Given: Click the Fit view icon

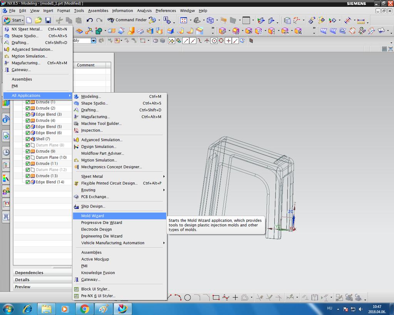Looking at the screenshot, I should tap(184, 20).
